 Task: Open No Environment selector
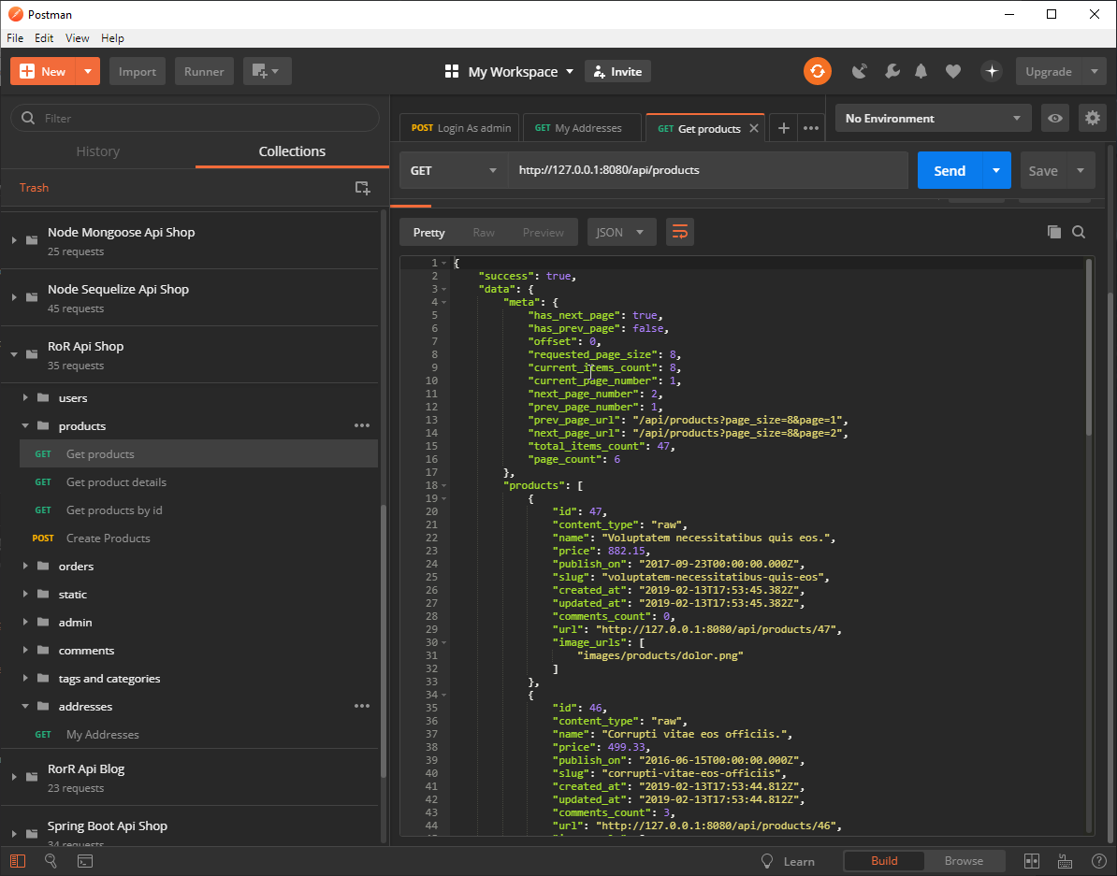point(934,118)
